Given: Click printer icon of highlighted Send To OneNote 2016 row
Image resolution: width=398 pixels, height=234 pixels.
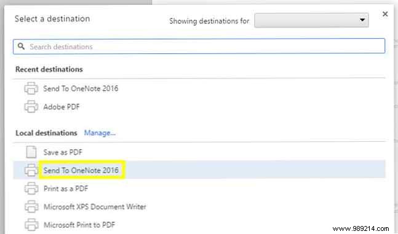Looking at the screenshot, I should pos(31,170).
